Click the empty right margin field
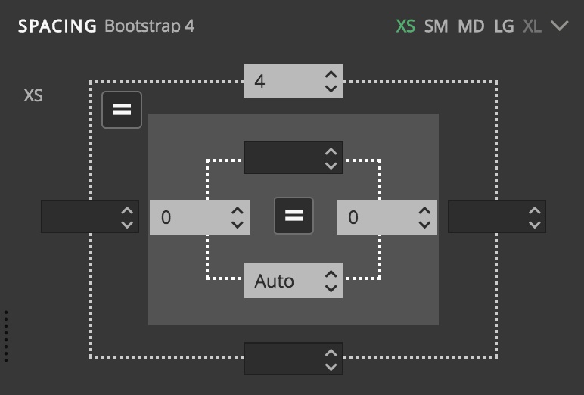The width and height of the screenshot is (584, 395). click(x=497, y=216)
